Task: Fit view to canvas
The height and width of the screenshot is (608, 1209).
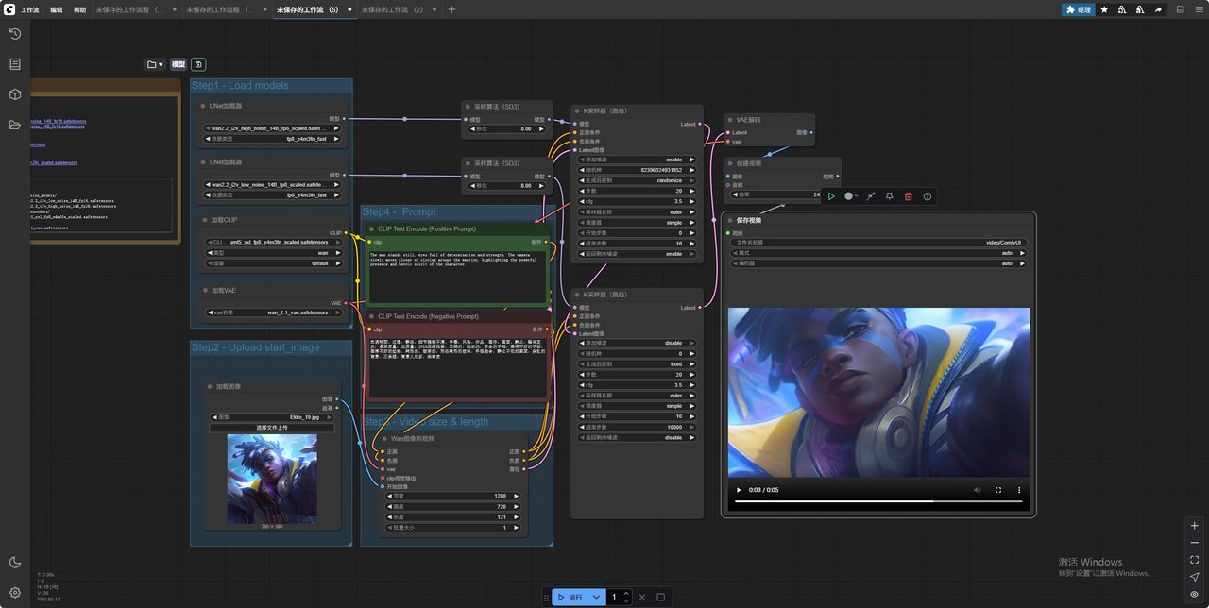Action: [x=1195, y=560]
